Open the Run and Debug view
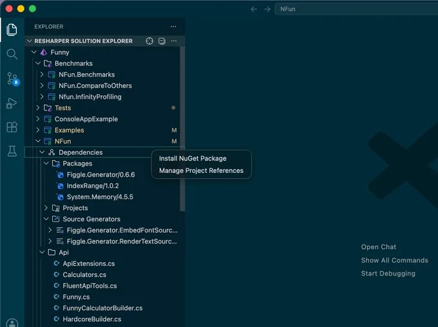 pyautogui.click(x=12, y=103)
